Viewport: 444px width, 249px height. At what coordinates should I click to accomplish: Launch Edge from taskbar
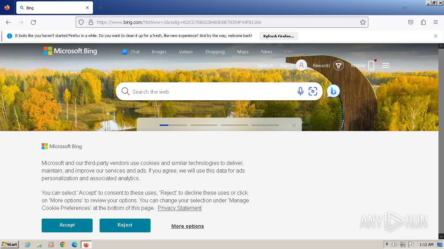(x=75, y=245)
